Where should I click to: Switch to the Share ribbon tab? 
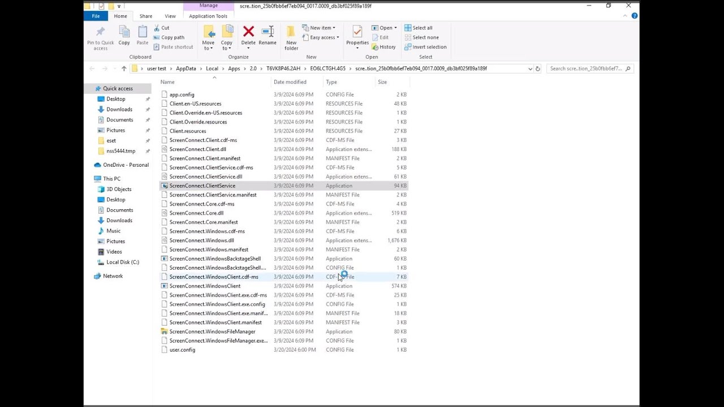click(146, 16)
